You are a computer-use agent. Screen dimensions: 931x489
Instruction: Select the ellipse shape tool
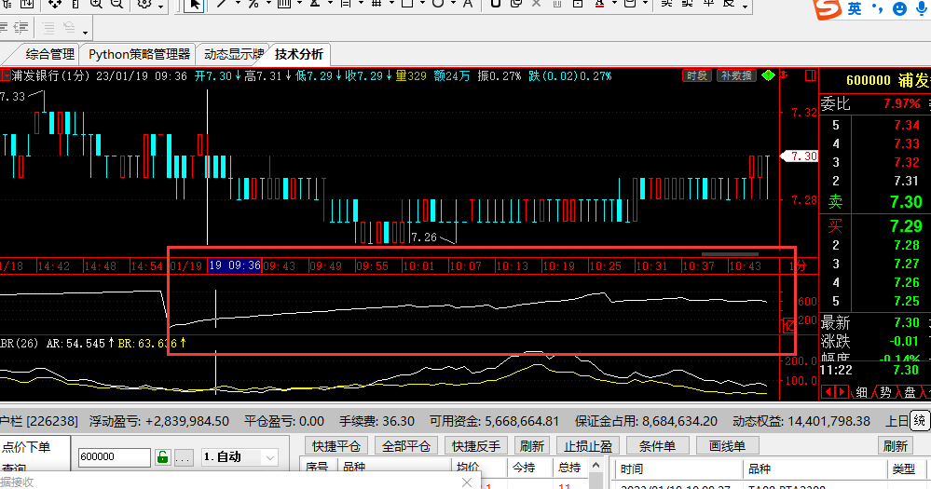pos(438,4)
